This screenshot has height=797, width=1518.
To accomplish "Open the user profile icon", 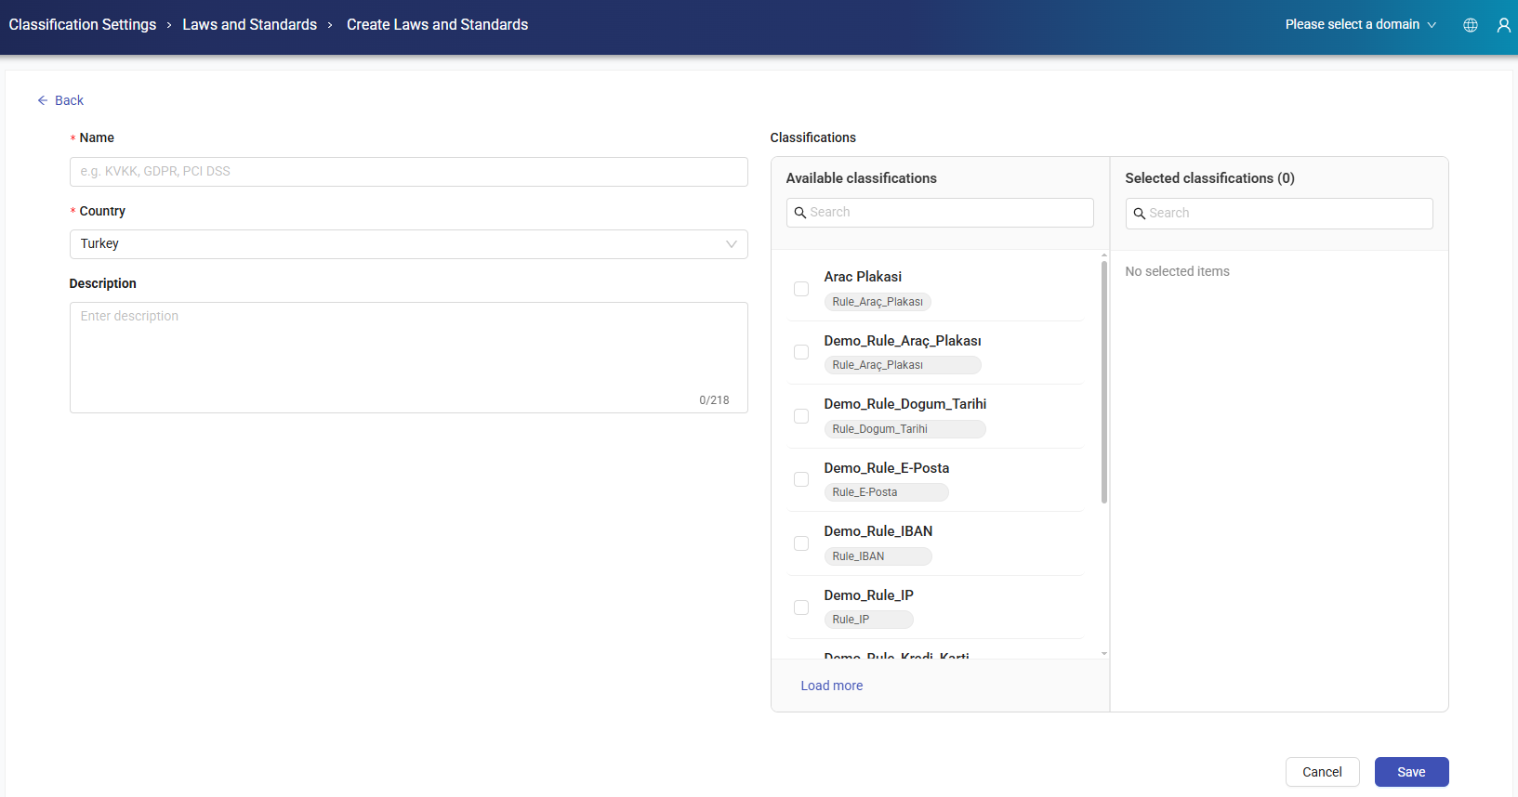I will [1503, 25].
